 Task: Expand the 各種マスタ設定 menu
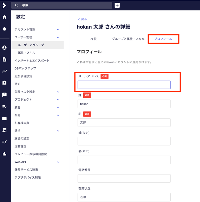pyautogui.click(x=58, y=92)
